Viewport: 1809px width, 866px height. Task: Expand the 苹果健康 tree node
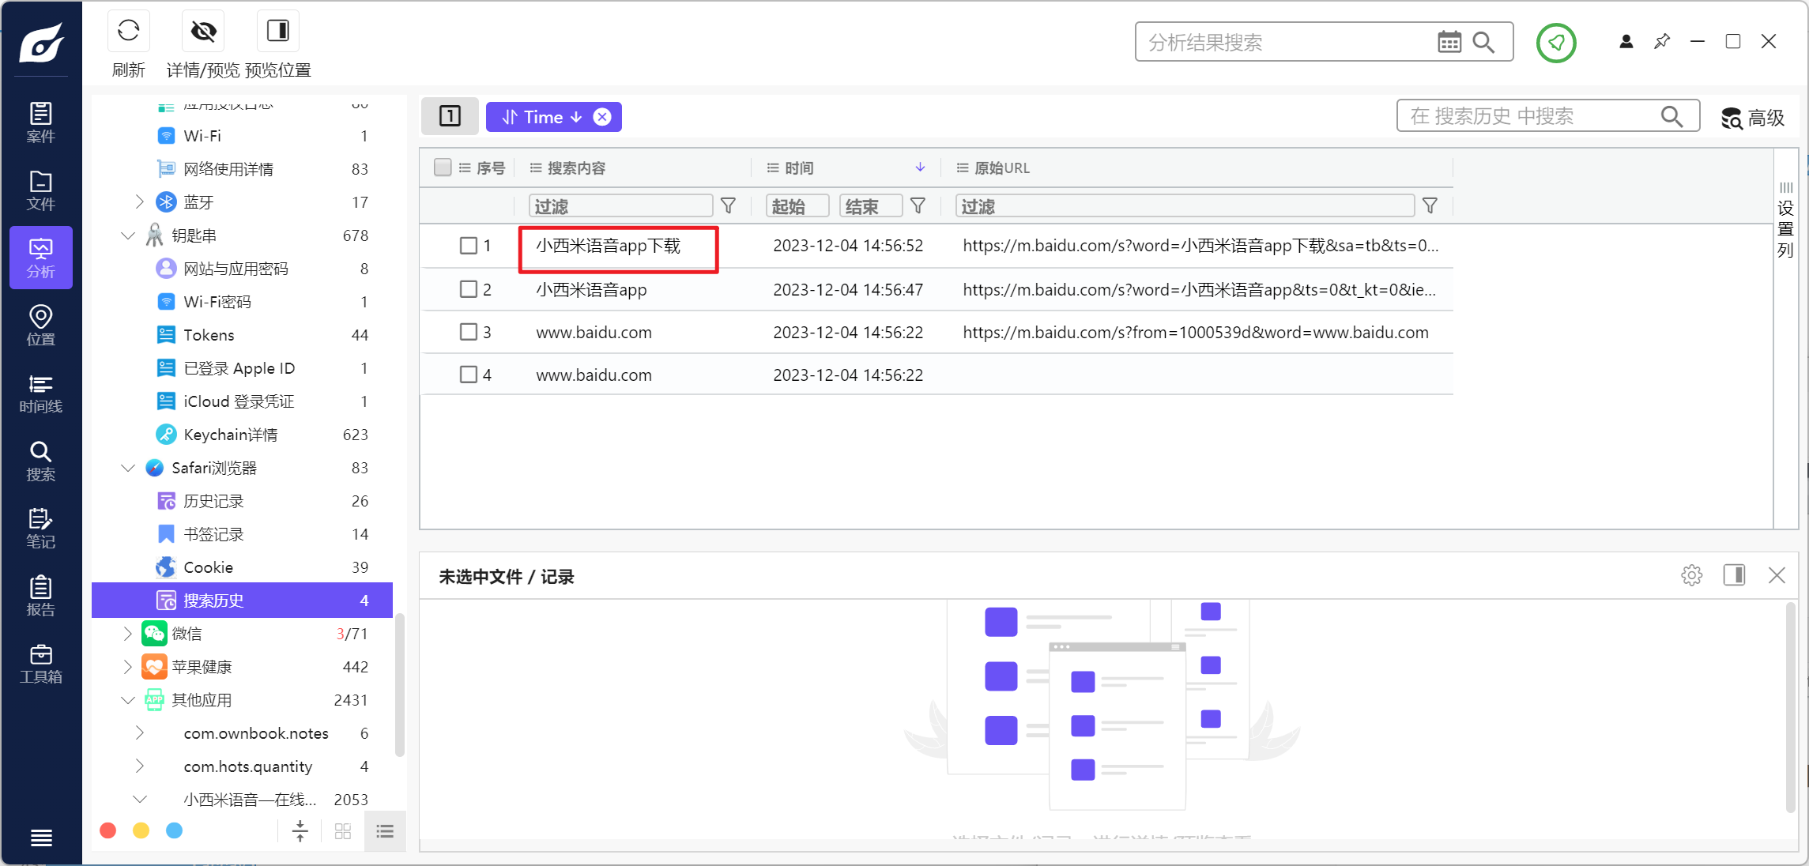coord(128,667)
